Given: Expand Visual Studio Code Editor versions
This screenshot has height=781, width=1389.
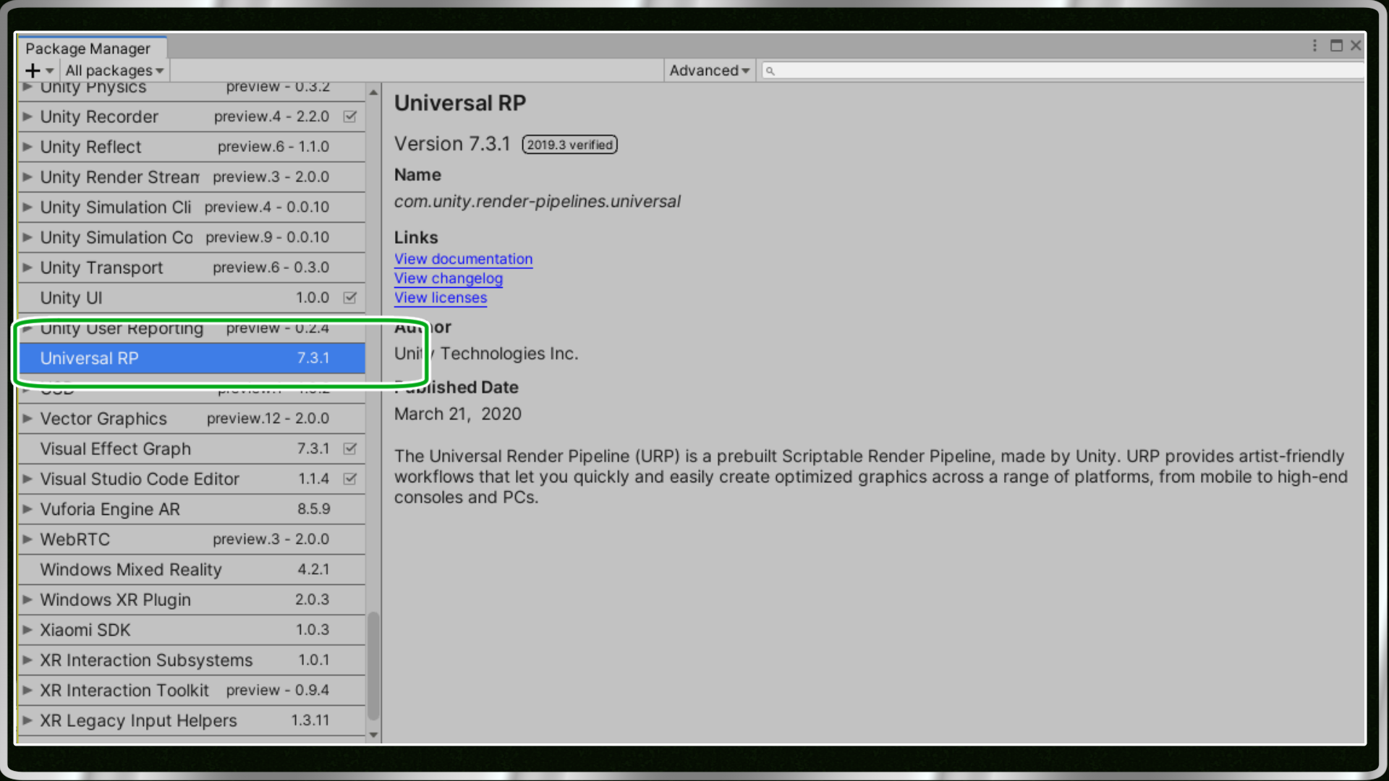Looking at the screenshot, I should pos(27,479).
